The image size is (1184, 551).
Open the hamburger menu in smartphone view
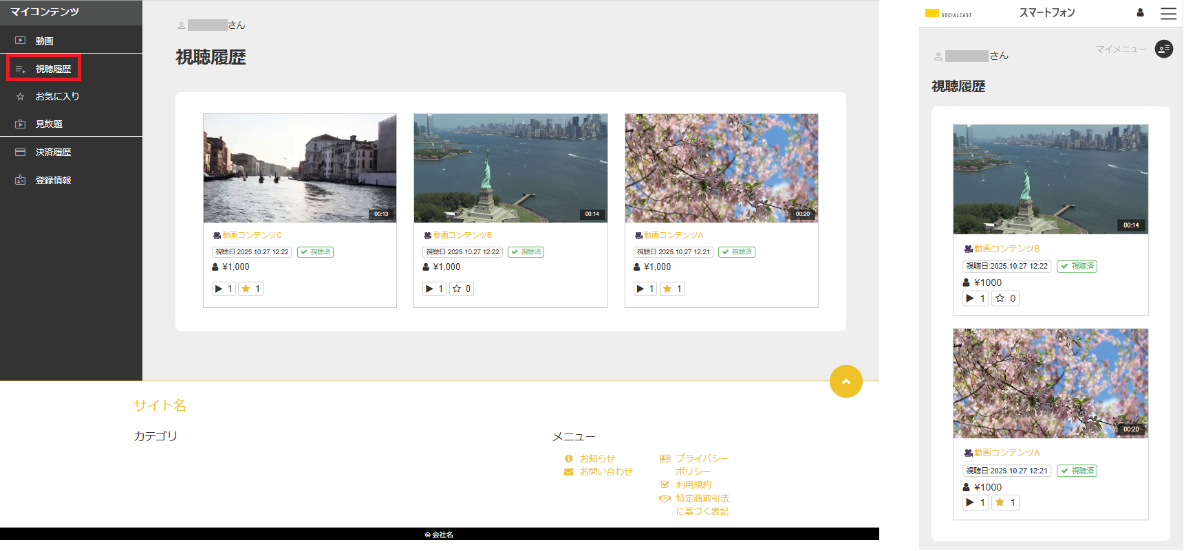coord(1168,13)
